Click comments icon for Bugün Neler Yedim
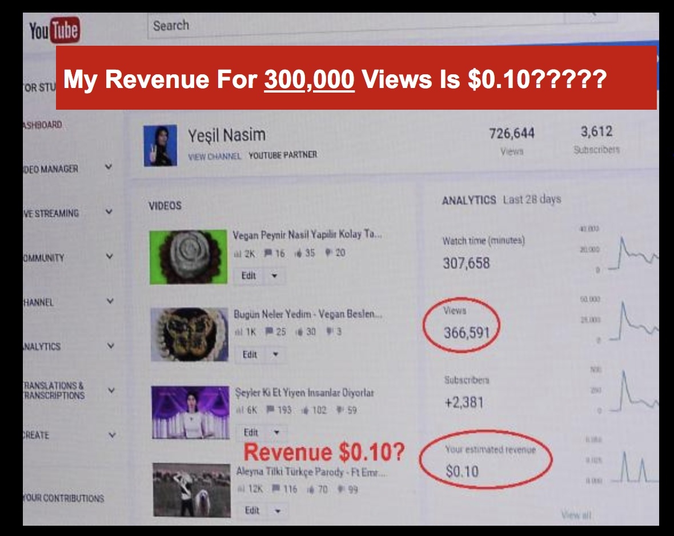 270,331
